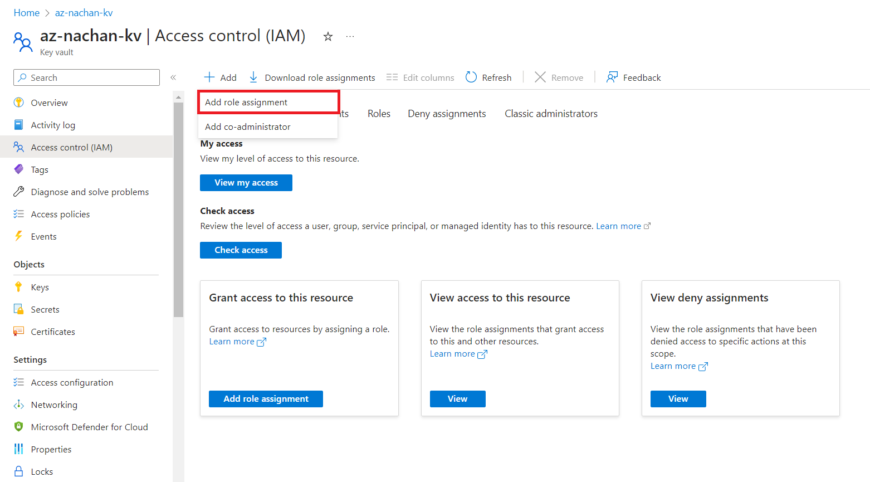Click the favorite star icon by the title

pyautogui.click(x=328, y=37)
